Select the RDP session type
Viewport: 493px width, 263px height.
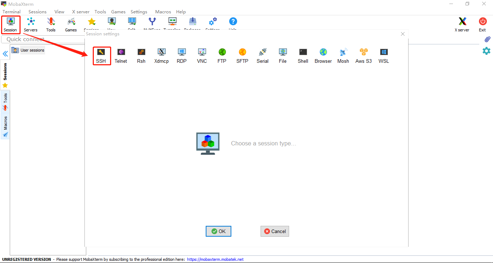click(182, 56)
